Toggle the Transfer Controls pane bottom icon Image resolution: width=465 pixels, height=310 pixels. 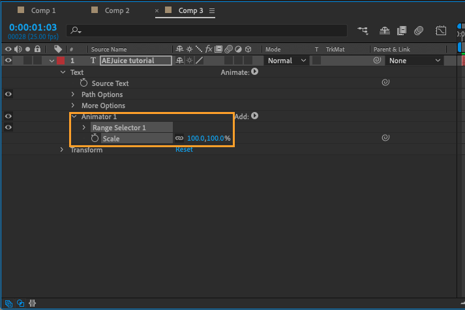(20, 303)
